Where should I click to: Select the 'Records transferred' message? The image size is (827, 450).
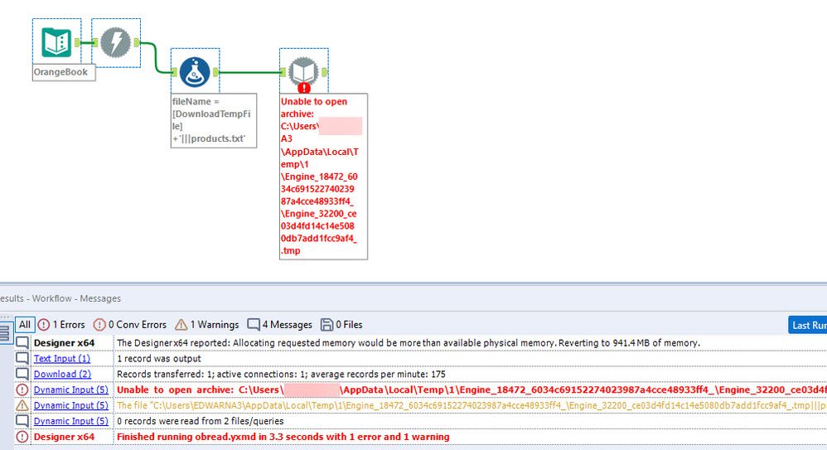[281, 374]
